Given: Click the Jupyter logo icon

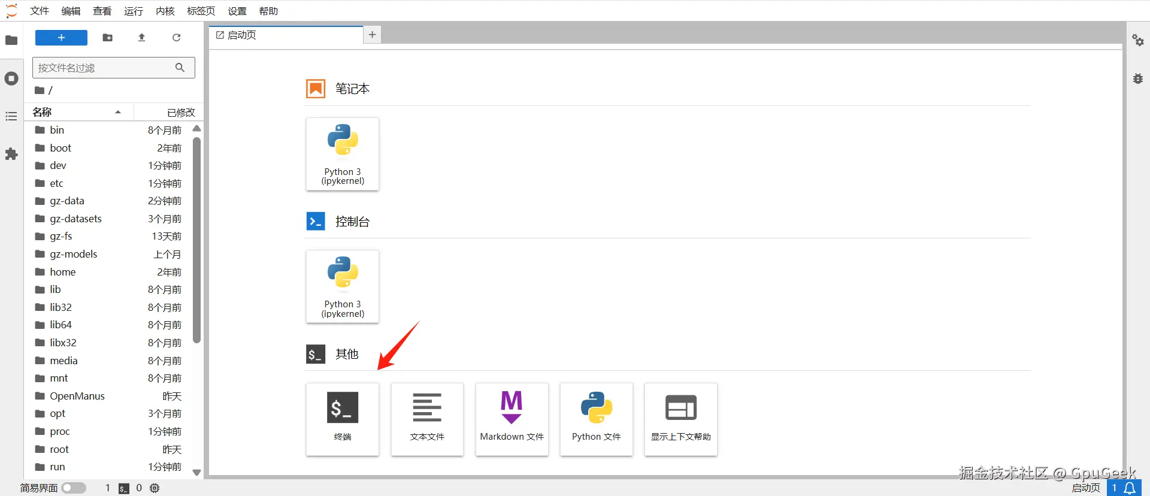Looking at the screenshot, I should click(x=11, y=11).
